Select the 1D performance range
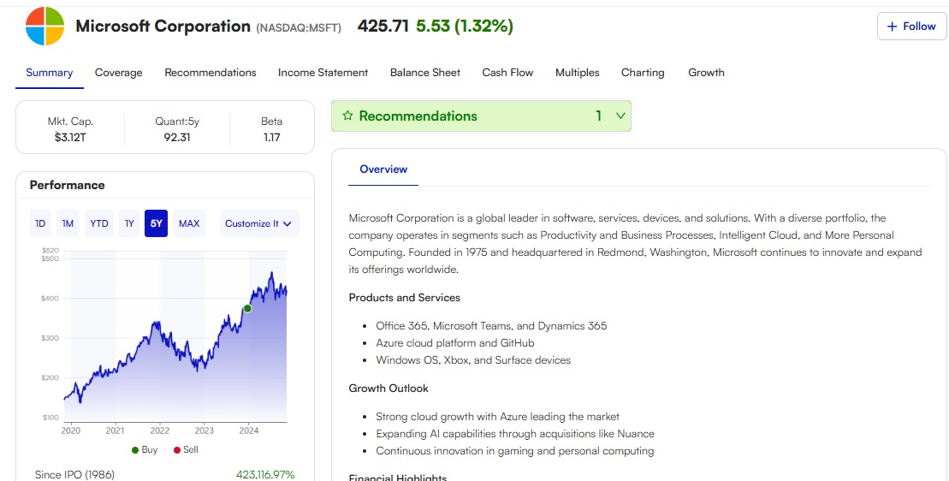This screenshot has width=949, height=481. tap(40, 223)
